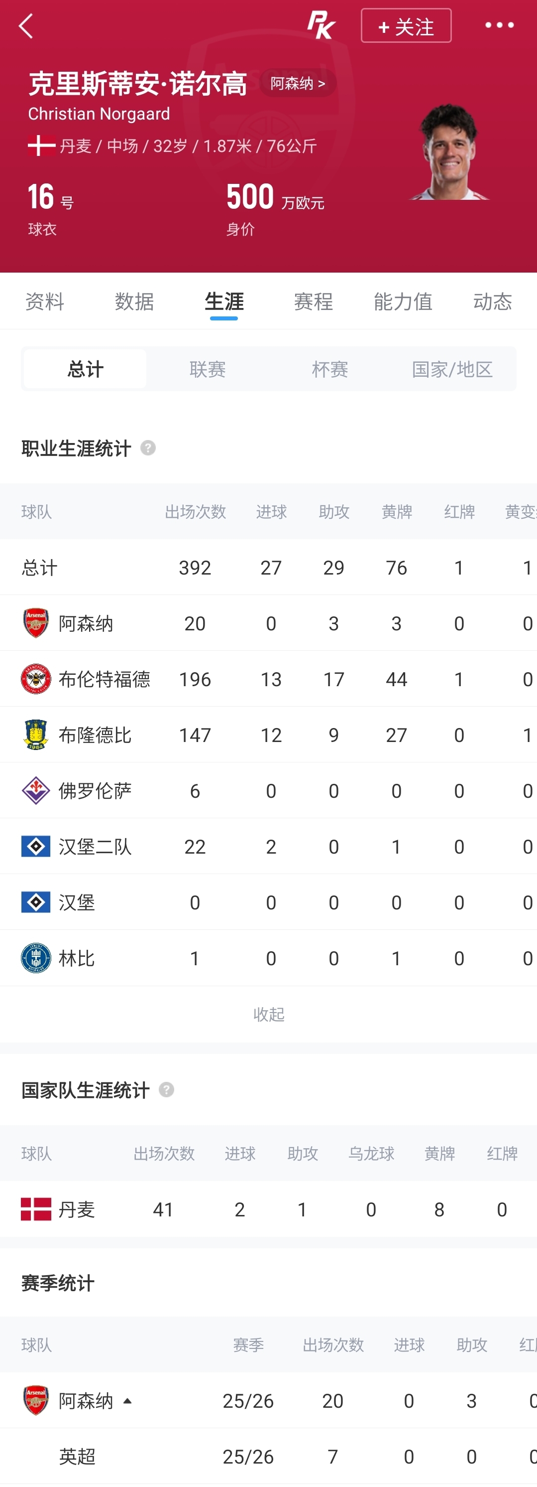The width and height of the screenshot is (537, 1487).
Task: Select the 联赛 filter segment
Action: click(208, 369)
